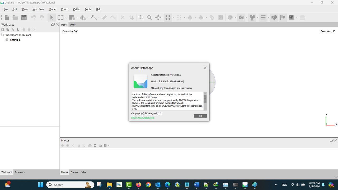Create a new project with New icon
The image size is (338, 190).
click(x=7, y=17)
